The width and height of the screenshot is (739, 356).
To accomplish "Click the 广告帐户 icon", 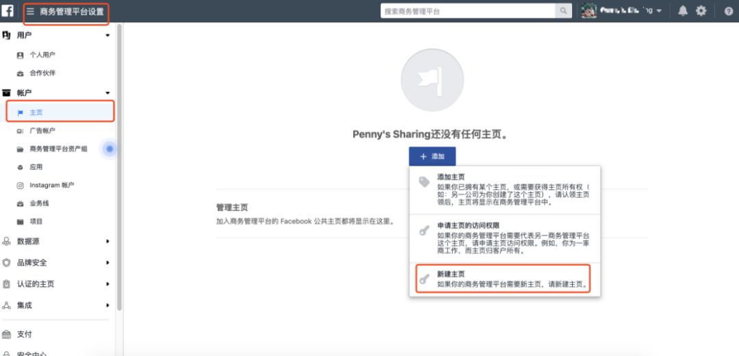I will 21,131.
